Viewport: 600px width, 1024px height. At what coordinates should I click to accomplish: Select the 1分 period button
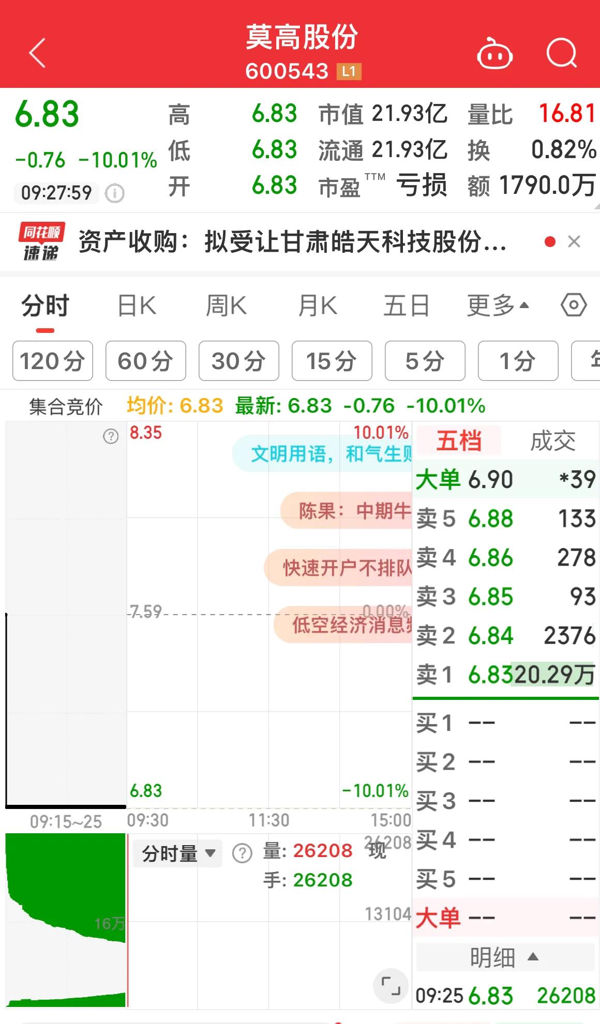pos(518,361)
